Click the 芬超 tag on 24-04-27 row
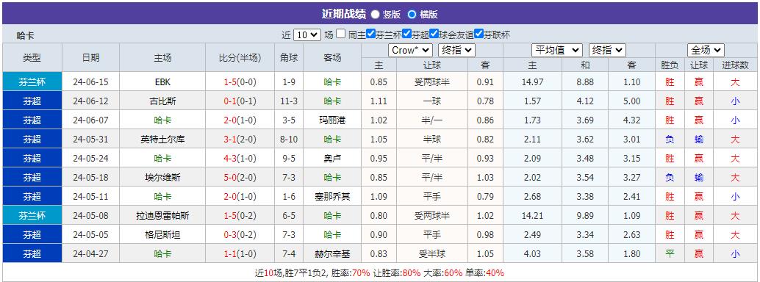This screenshot has height=282, width=760. 32,253
